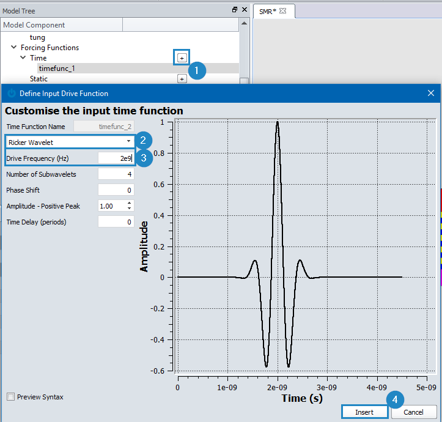Viewport: 442px width, 422px height.
Task: Select the tung tree item
Action: tap(37, 37)
